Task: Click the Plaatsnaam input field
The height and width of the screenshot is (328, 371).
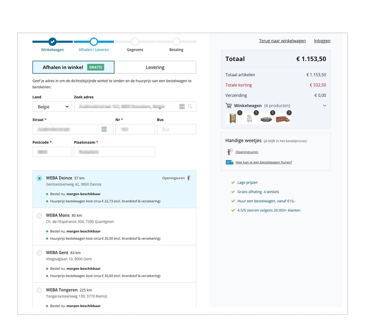Action: coord(115,152)
